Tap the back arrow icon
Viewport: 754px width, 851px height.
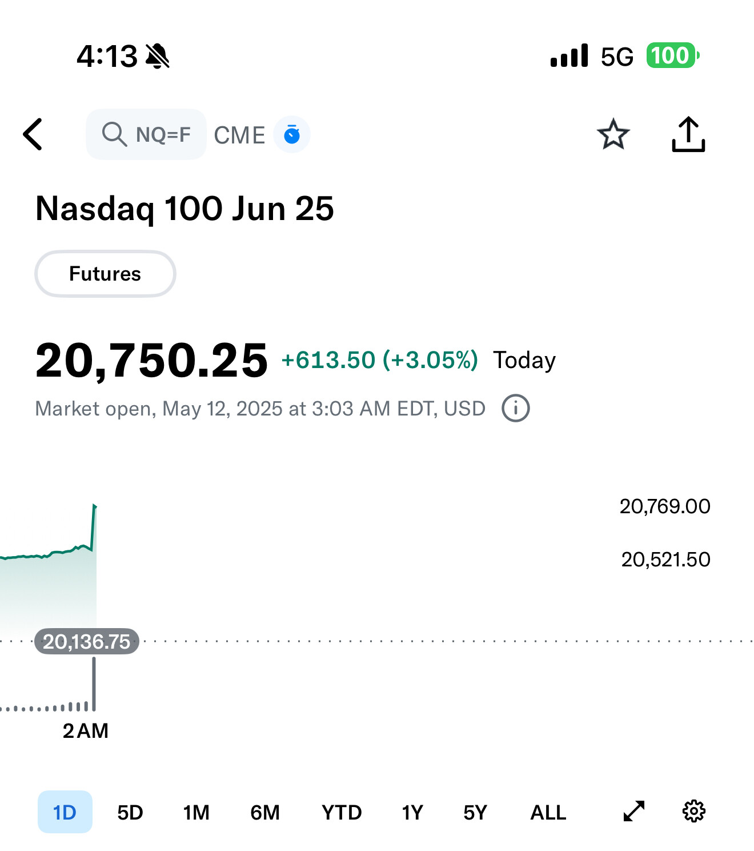[x=33, y=135]
